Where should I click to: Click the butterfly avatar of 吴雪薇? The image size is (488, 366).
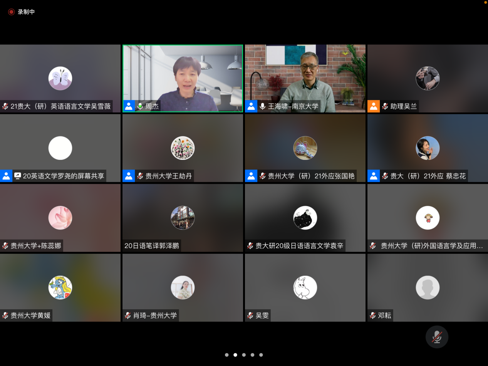[60, 78]
